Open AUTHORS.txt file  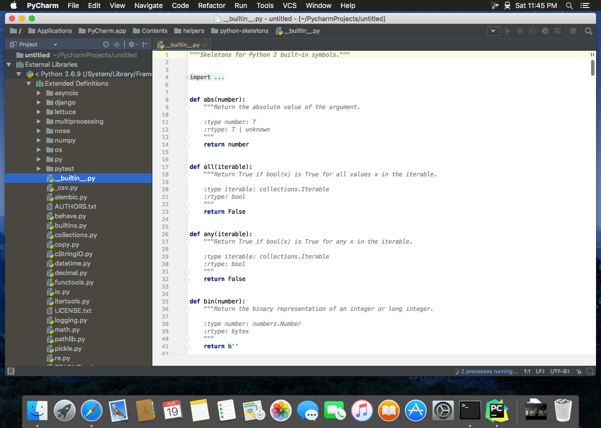[x=76, y=207]
